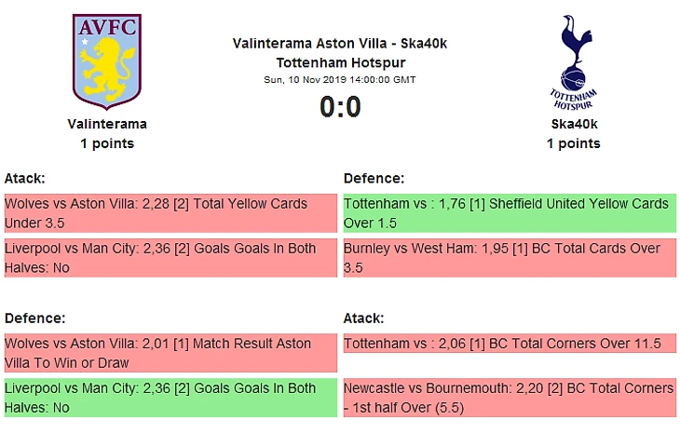This screenshot has width=680, height=447.
Task: Select the Valinterama player name
Action: [107, 124]
